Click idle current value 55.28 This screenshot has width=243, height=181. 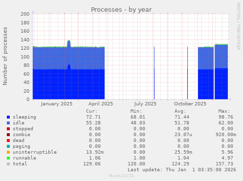[x=93, y=123]
